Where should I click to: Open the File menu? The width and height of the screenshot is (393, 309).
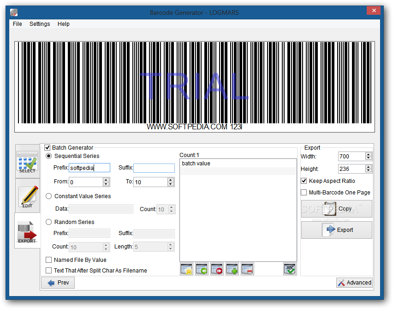coord(17,24)
